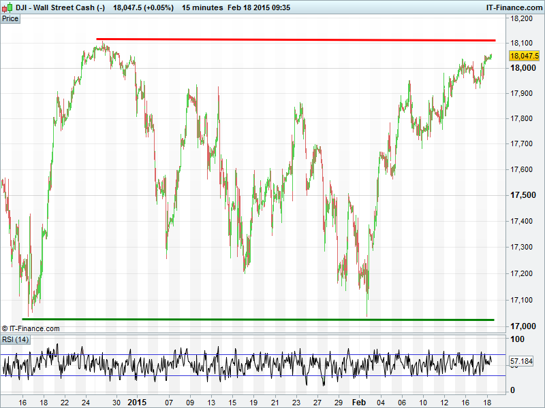The height and width of the screenshot is (408, 545).
Task: Click the Feb month label on time axis
Action: pos(359,403)
